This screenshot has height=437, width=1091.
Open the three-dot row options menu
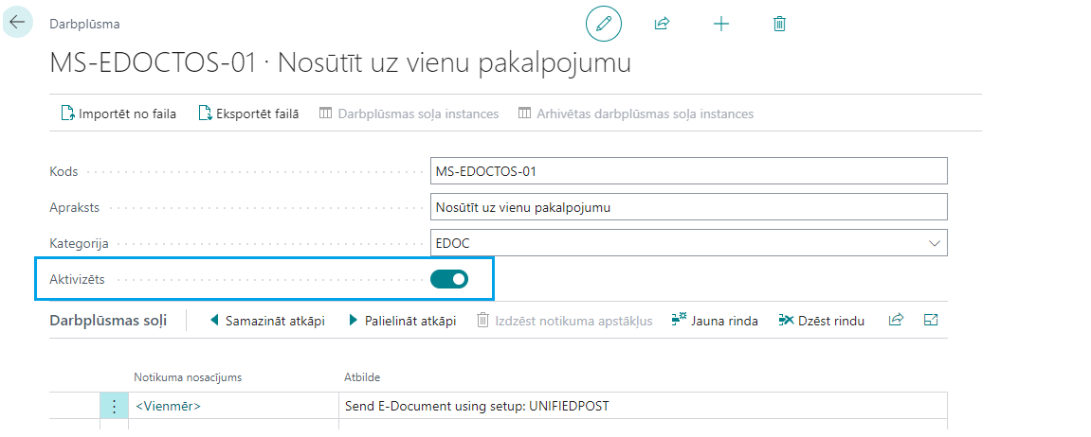pyautogui.click(x=114, y=406)
